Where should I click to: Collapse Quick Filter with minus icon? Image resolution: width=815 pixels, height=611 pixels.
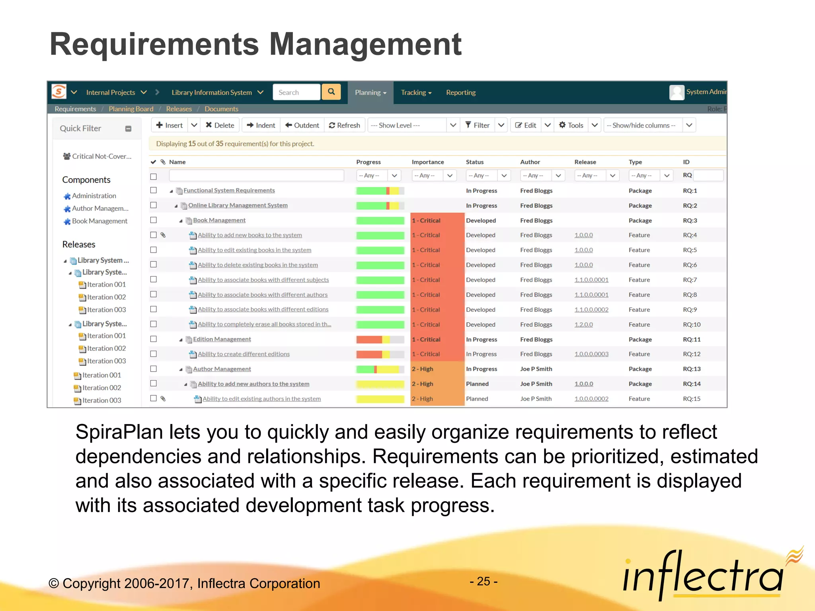128,128
